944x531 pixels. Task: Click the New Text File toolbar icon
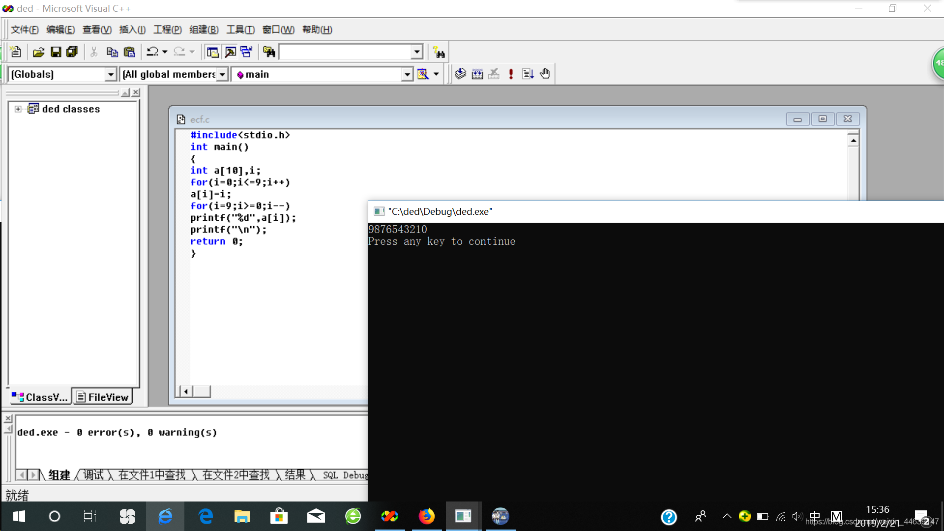coord(16,52)
